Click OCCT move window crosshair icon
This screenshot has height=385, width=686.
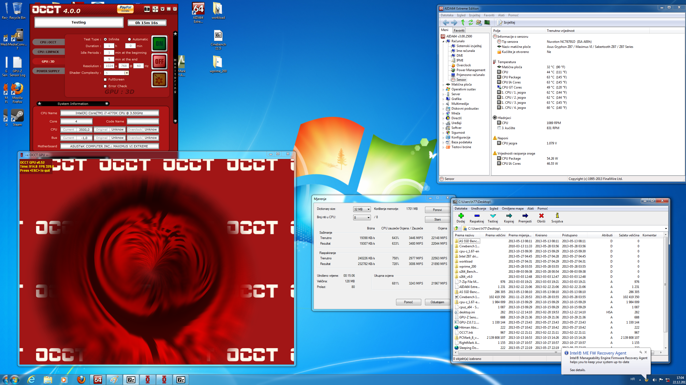pyautogui.click(x=155, y=9)
